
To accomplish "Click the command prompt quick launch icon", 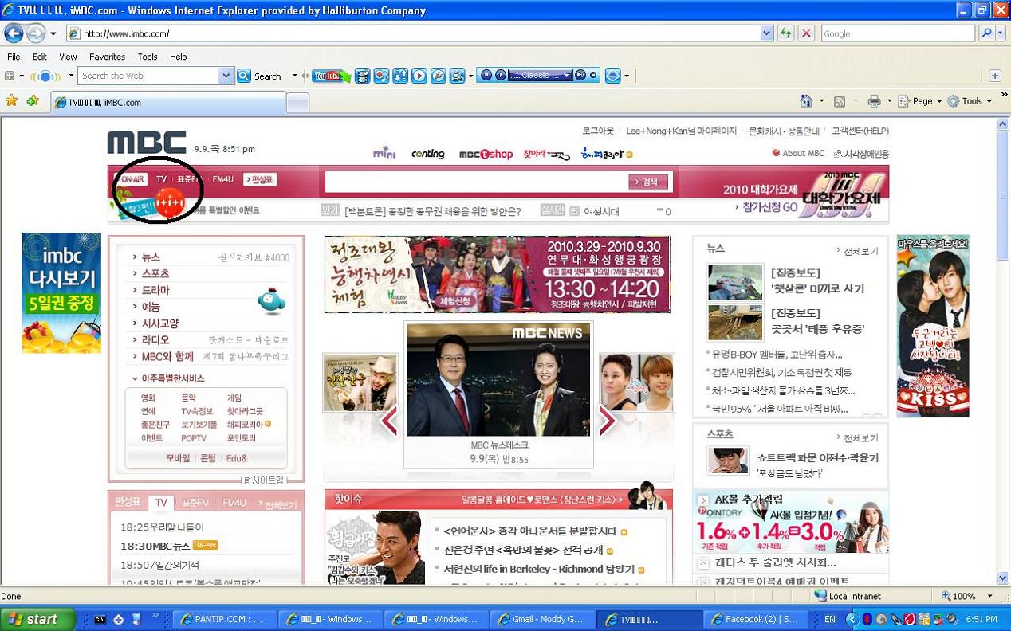I will pos(100,619).
